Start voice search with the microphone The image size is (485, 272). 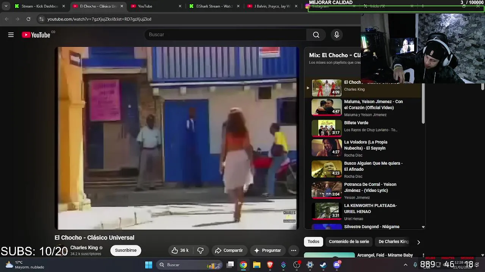click(337, 35)
